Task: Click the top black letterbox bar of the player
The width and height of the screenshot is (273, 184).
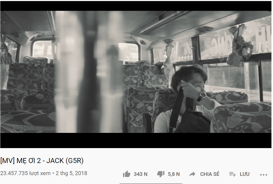Action: point(136,6)
